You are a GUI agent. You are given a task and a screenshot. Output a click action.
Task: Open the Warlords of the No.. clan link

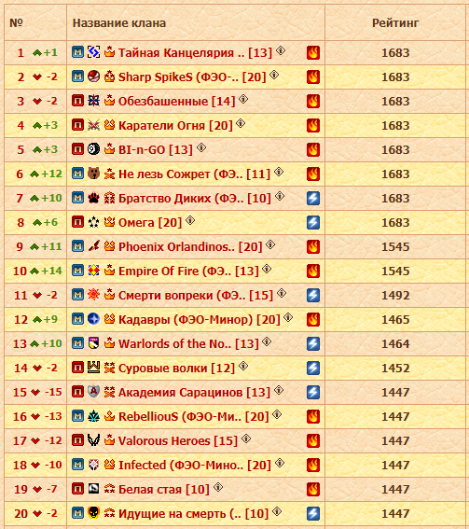(188, 343)
